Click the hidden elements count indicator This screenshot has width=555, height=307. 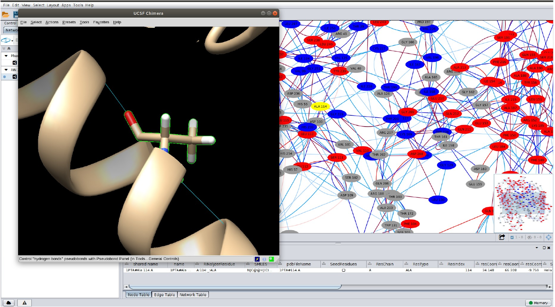point(534,237)
